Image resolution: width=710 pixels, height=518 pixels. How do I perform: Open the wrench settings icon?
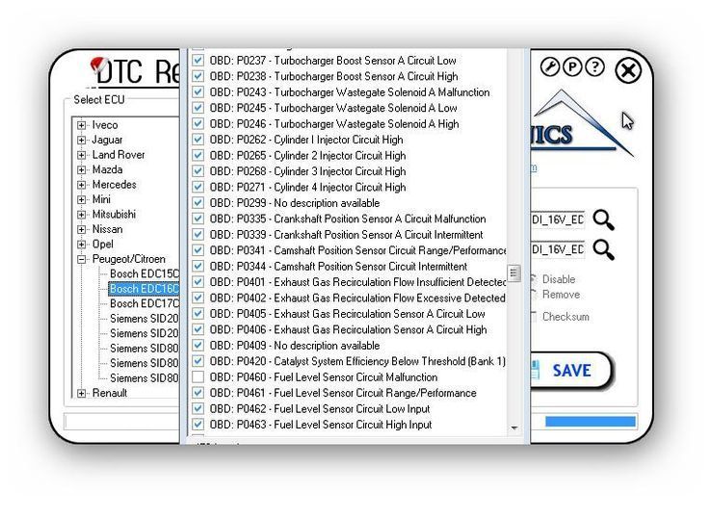pos(550,67)
